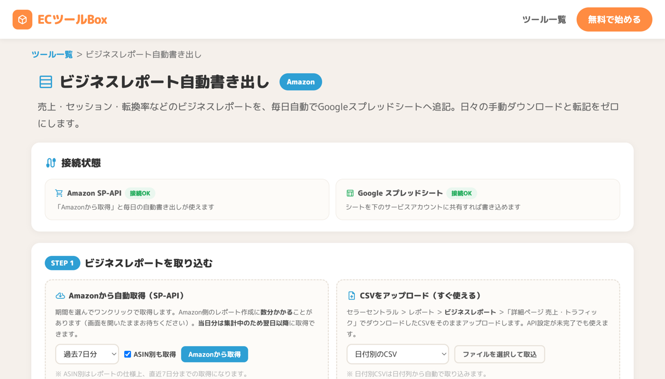Image resolution: width=665 pixels, height=379 pixels.
Task: Click the note about ASIN別 直近7日分 limit
Action: [x=152, y=374]
